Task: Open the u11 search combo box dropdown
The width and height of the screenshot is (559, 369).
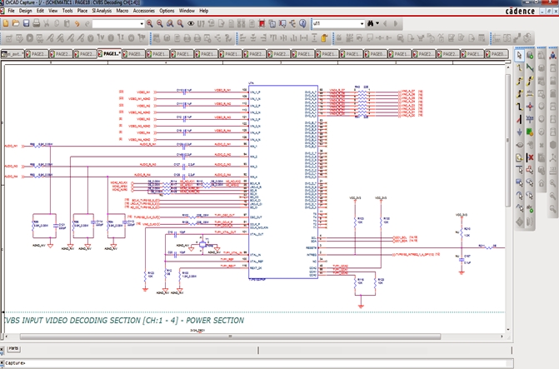Action: (362, 23)
